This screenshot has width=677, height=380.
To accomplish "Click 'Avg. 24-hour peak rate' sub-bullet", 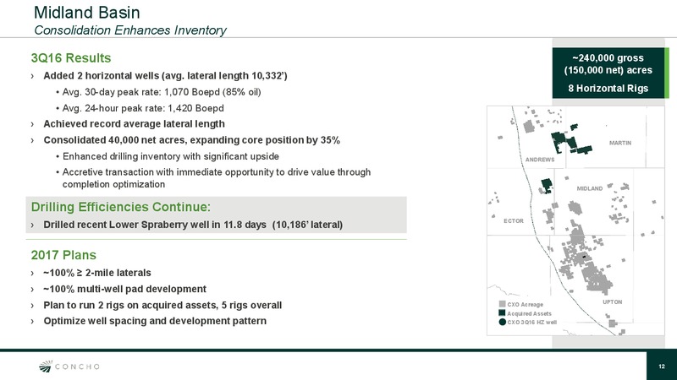I will coord(143,108).
